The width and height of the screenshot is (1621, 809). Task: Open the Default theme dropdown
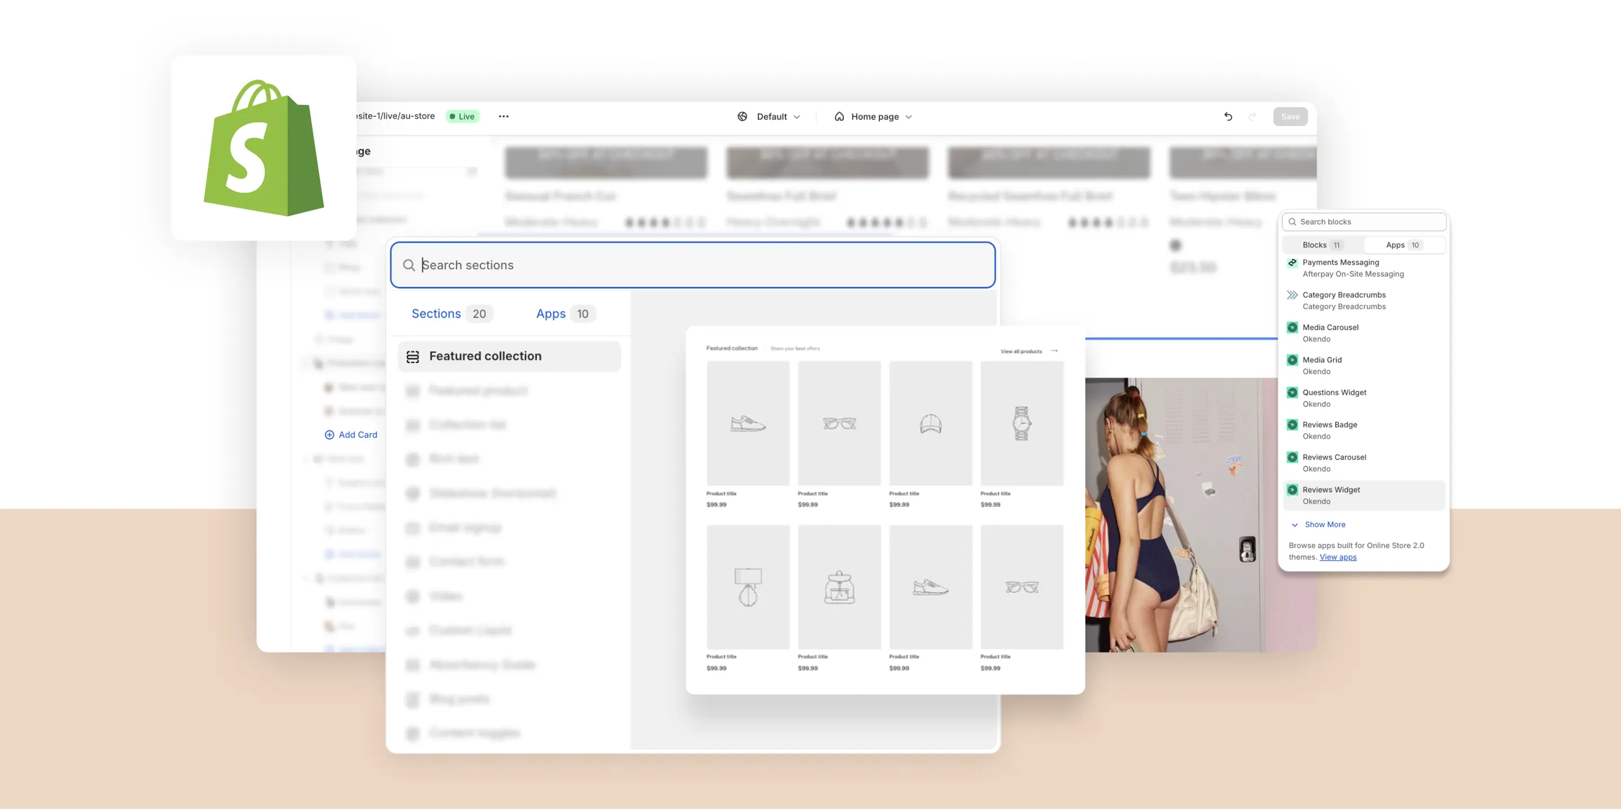click(770, 117)
